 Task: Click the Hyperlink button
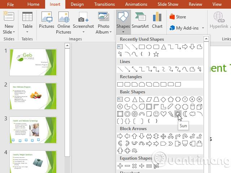[219, 20]
